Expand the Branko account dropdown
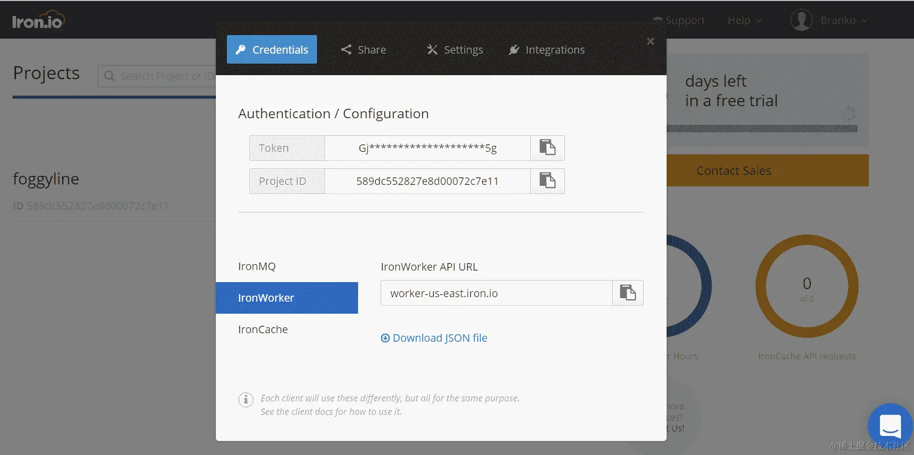Viewport: 914px width, 455px height. [844, 21]
